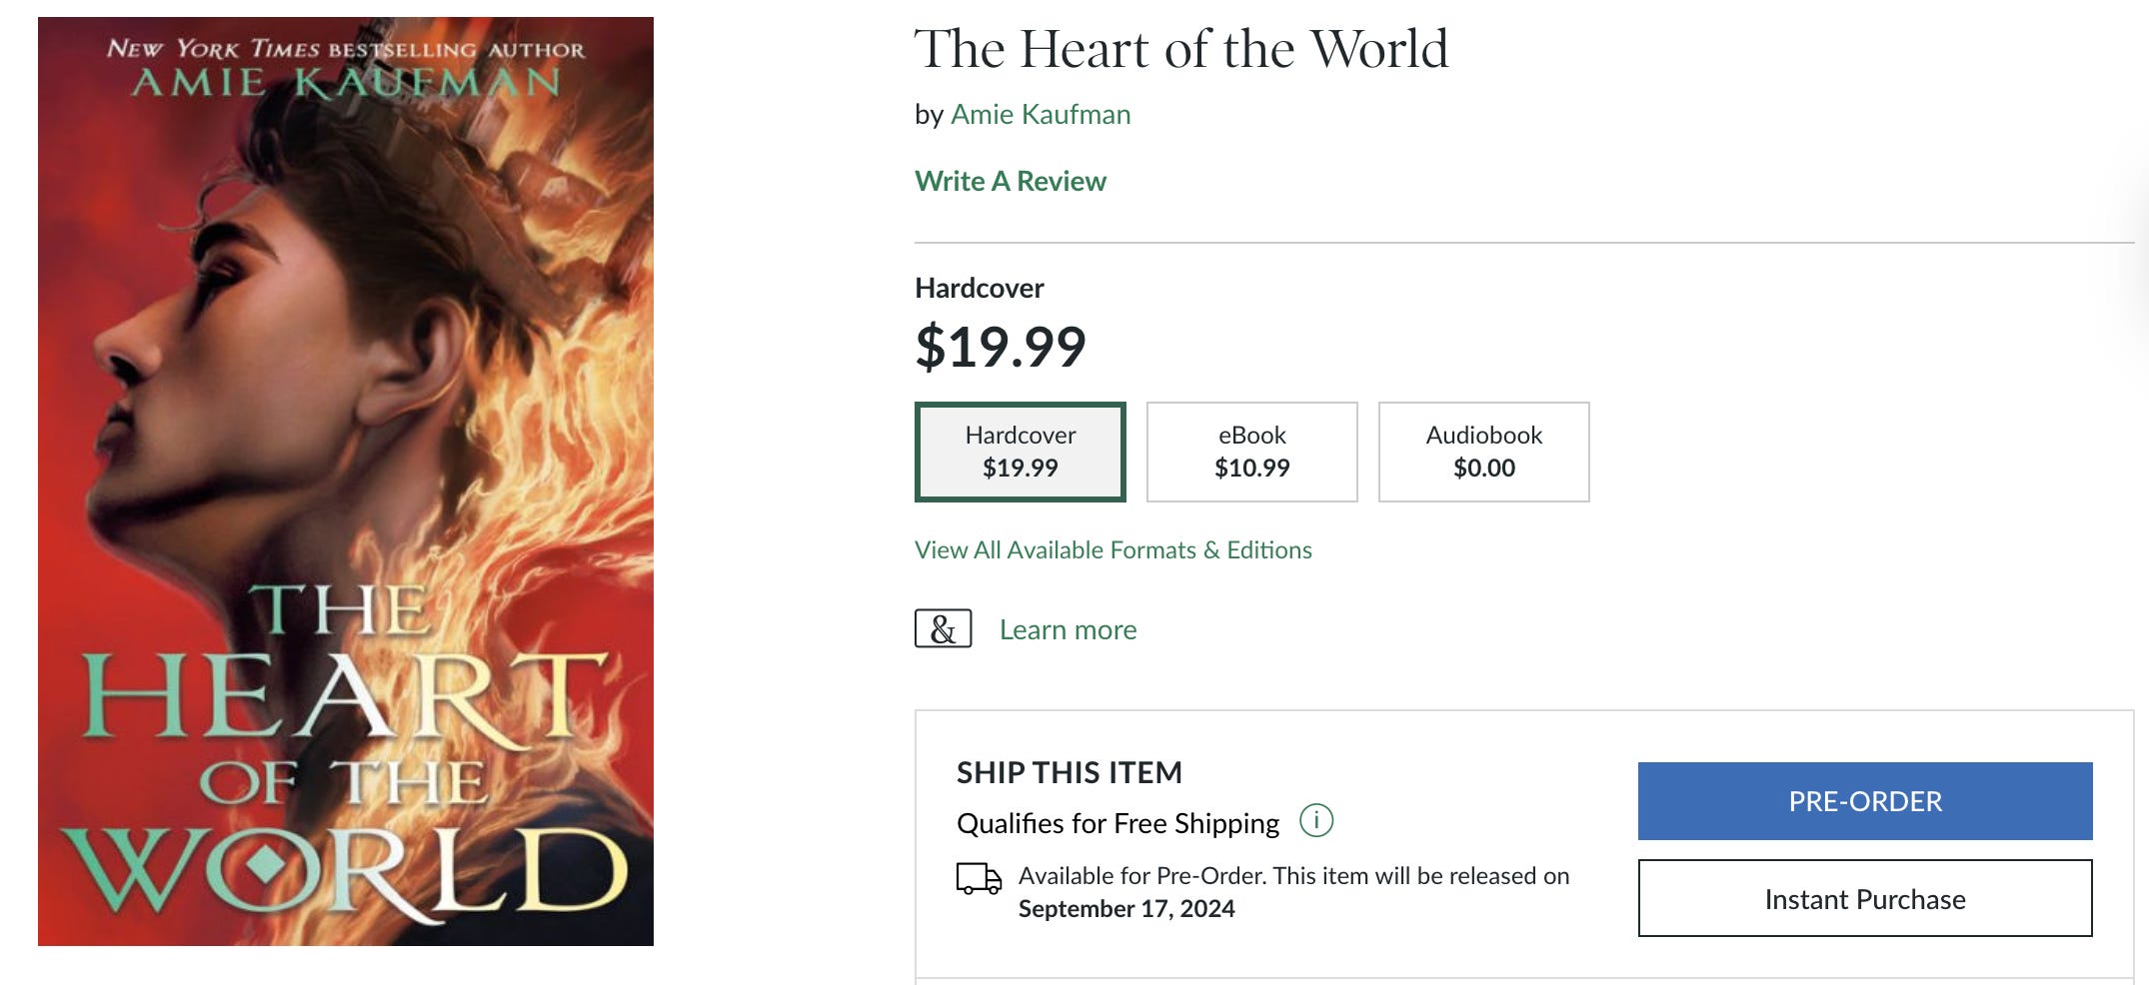2149x985 pixels.
Task: Click the Amie Kaufman author link
Action: tap(1041, 115)
